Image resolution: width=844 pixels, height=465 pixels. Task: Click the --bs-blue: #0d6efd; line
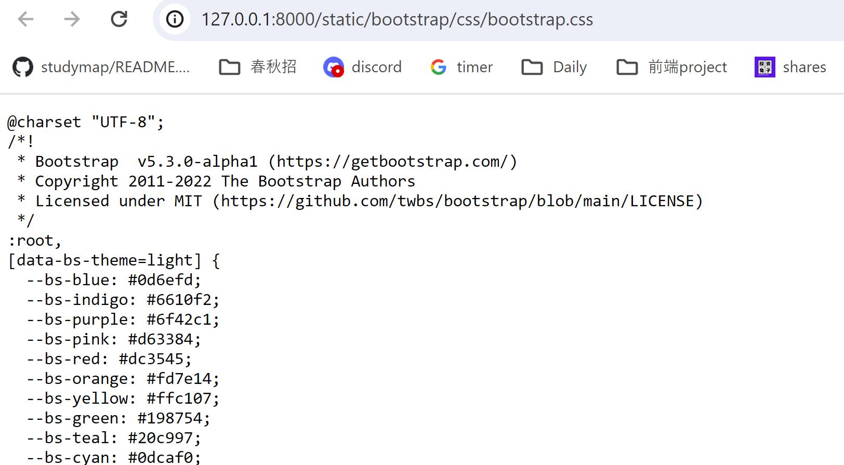click(x=114, y=280)
